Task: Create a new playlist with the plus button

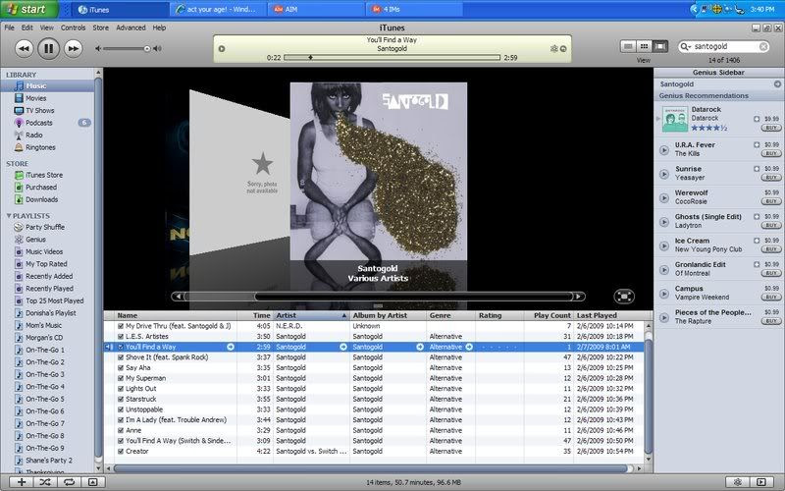Action: [22, 482]
